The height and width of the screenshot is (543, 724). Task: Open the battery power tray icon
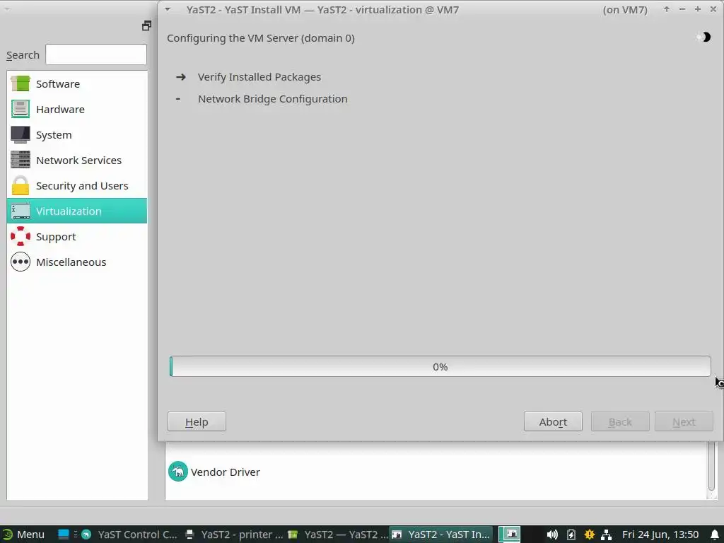pos(571,535)
